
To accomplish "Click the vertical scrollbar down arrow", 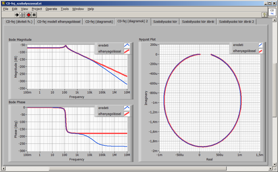I will [x=275, y=163].
